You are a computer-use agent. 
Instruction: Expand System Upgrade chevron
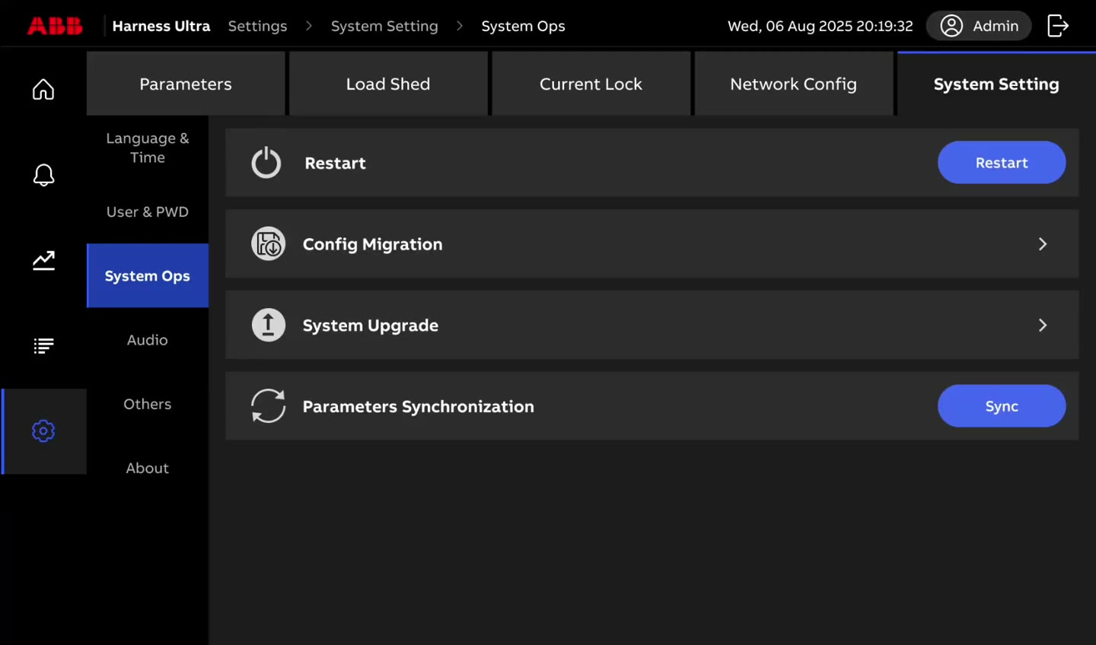pyautogui.click(x=1043, y=326)
